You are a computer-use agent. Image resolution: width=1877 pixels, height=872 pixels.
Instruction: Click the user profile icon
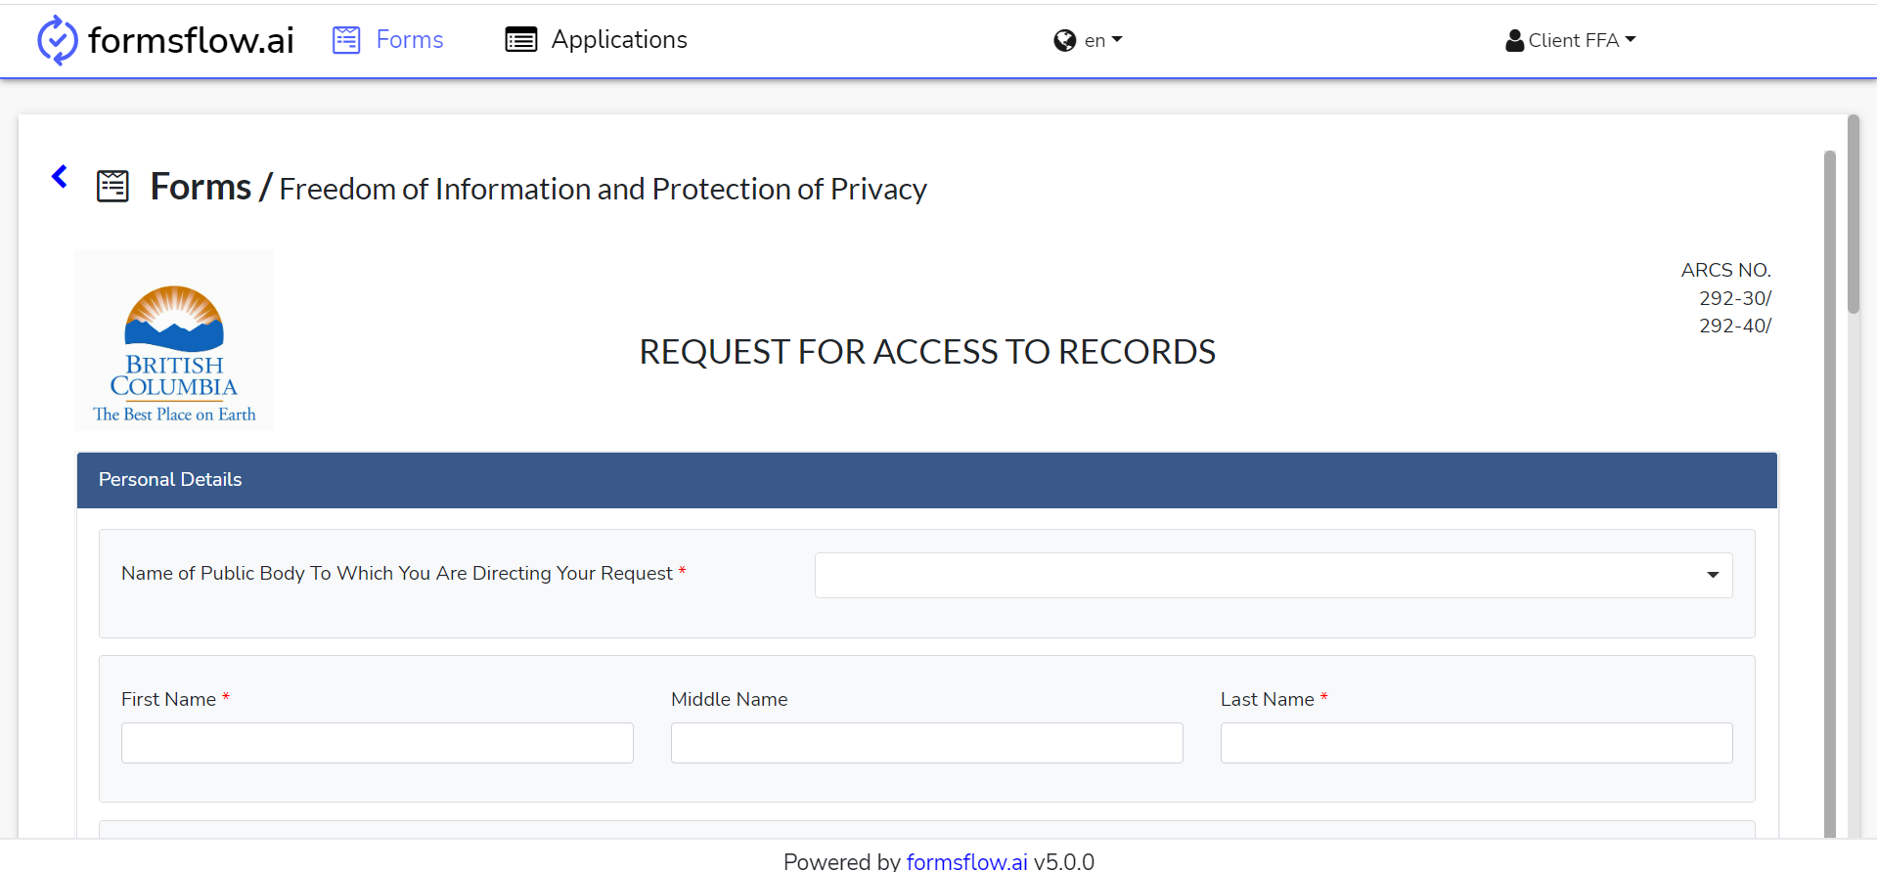[x=1514, y=40]
